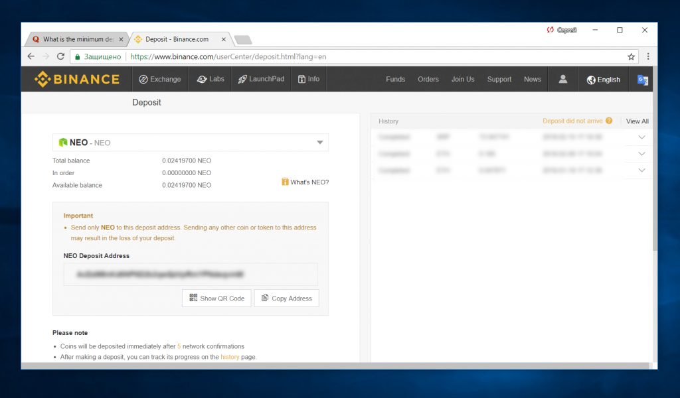Image resolution: width=680 pixels, height=398 pixels.
Task: Click the copy document icon
Action: 265,298
